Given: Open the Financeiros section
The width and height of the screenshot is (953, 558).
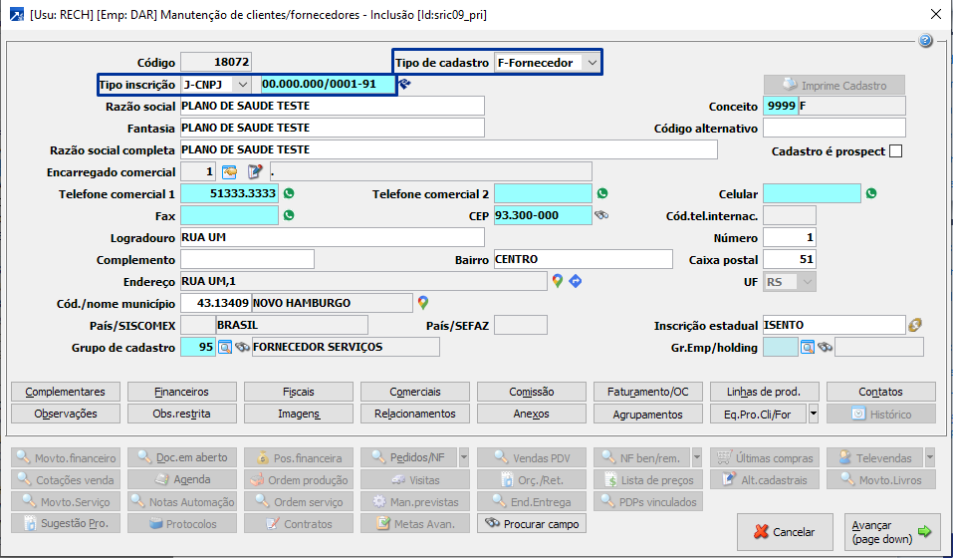Looking at the screenshot, I should tap(181, 392).
